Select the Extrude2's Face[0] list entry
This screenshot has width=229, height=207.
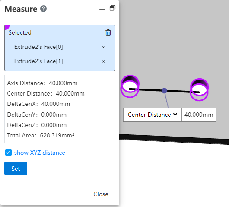(38, 47)
